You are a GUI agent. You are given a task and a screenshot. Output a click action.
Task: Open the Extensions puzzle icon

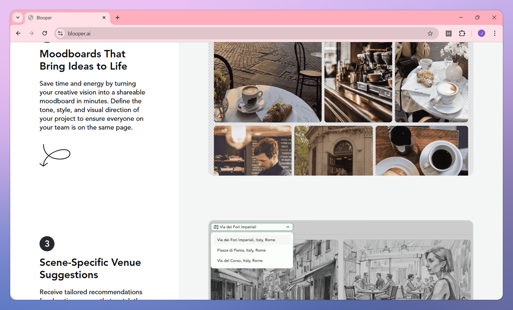(462, 33)
